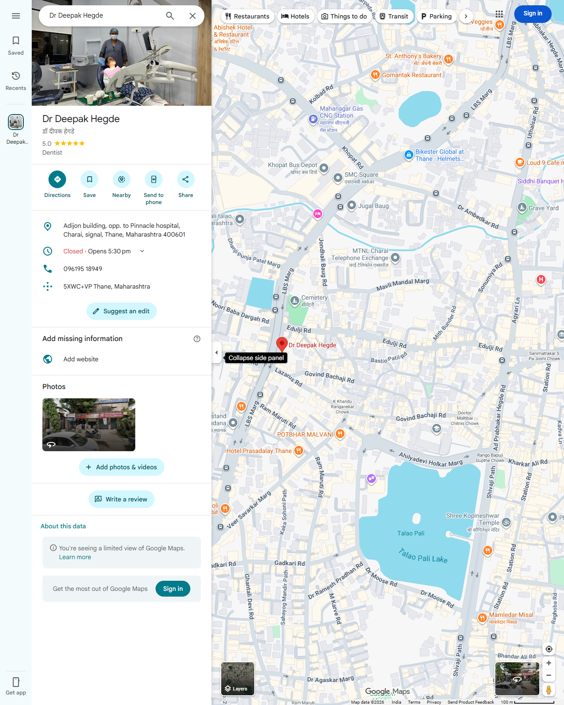The image size is (564, 705).
Task: Open the Google apps grid icon
Action: 499,14
